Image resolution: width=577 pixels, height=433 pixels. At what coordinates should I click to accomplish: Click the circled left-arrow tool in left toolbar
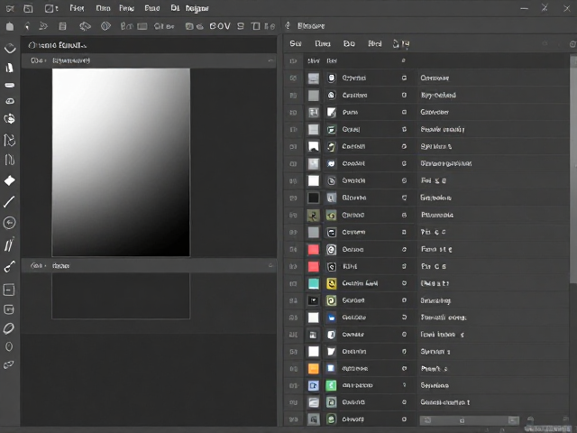pyautogui.click(x=9, y=223)
